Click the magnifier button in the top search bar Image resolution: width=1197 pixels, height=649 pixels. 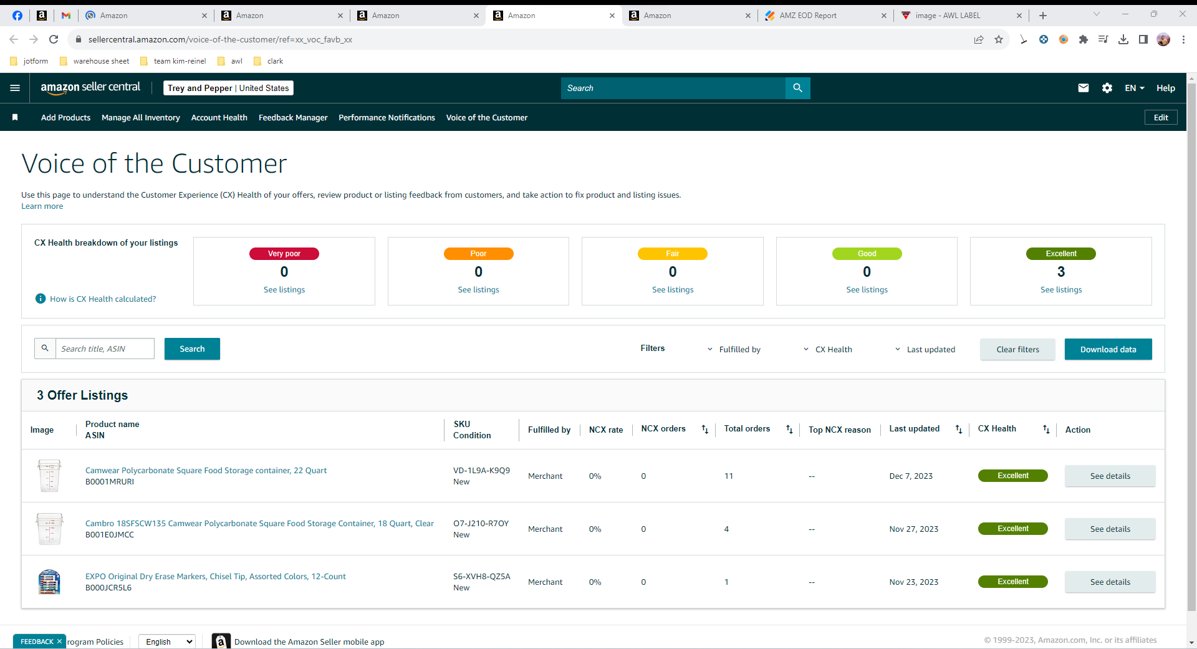(x=797, y=88)
